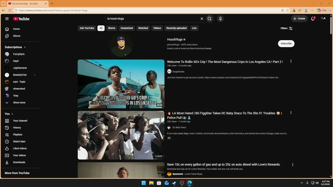
Task: Select the Ask YouTube filter chip
Action: point(87,28)
